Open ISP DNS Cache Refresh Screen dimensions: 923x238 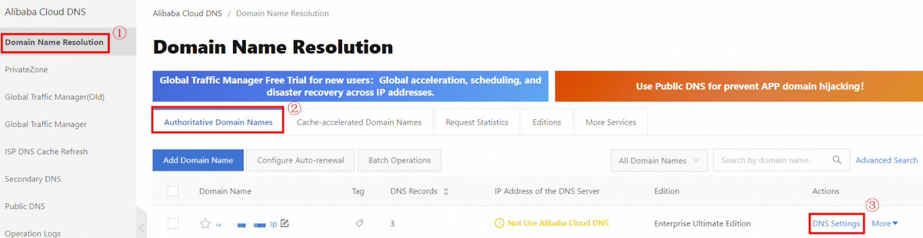[46, 152]
